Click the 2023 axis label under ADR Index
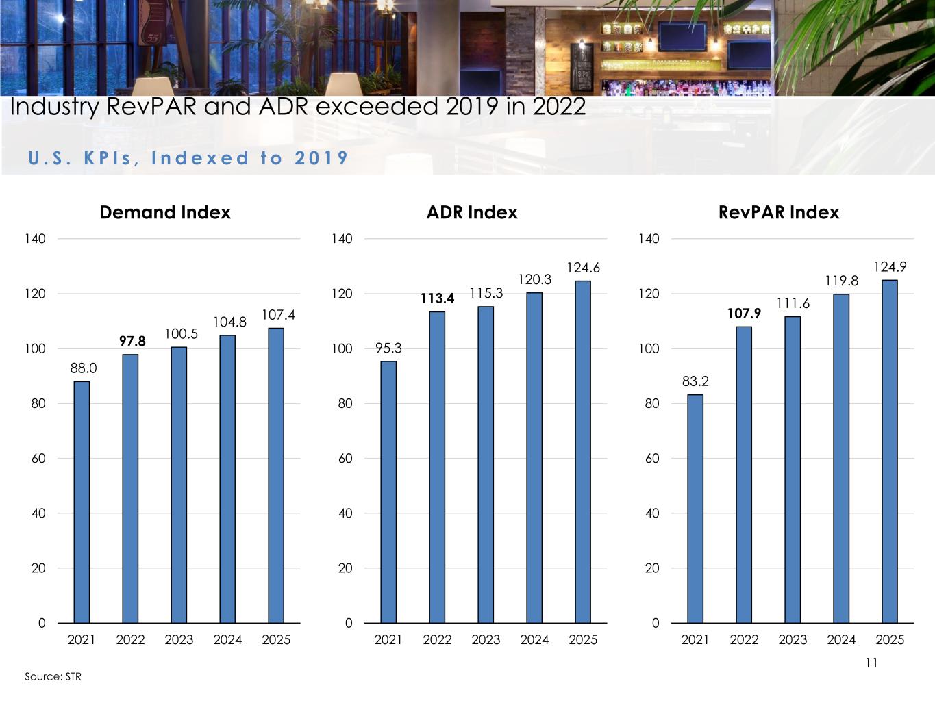The height and width of the screenshot is (701, 935). [x=486, y=640]
